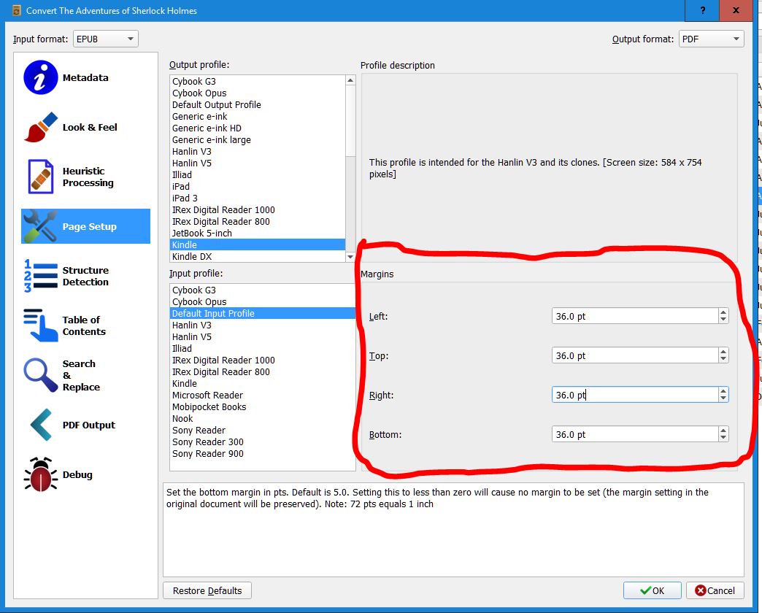Select Illiad in Output profile list
The image size is (762, 613).
(258, 175)
